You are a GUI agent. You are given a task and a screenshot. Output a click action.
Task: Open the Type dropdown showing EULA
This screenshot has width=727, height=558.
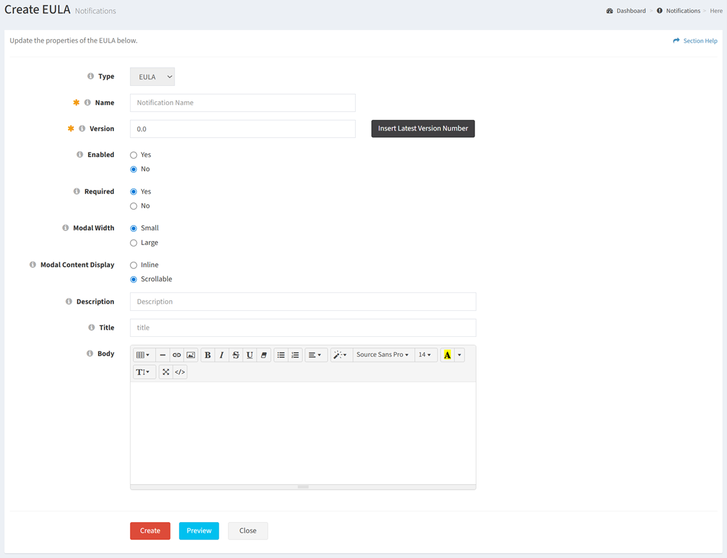pos(152,77)
